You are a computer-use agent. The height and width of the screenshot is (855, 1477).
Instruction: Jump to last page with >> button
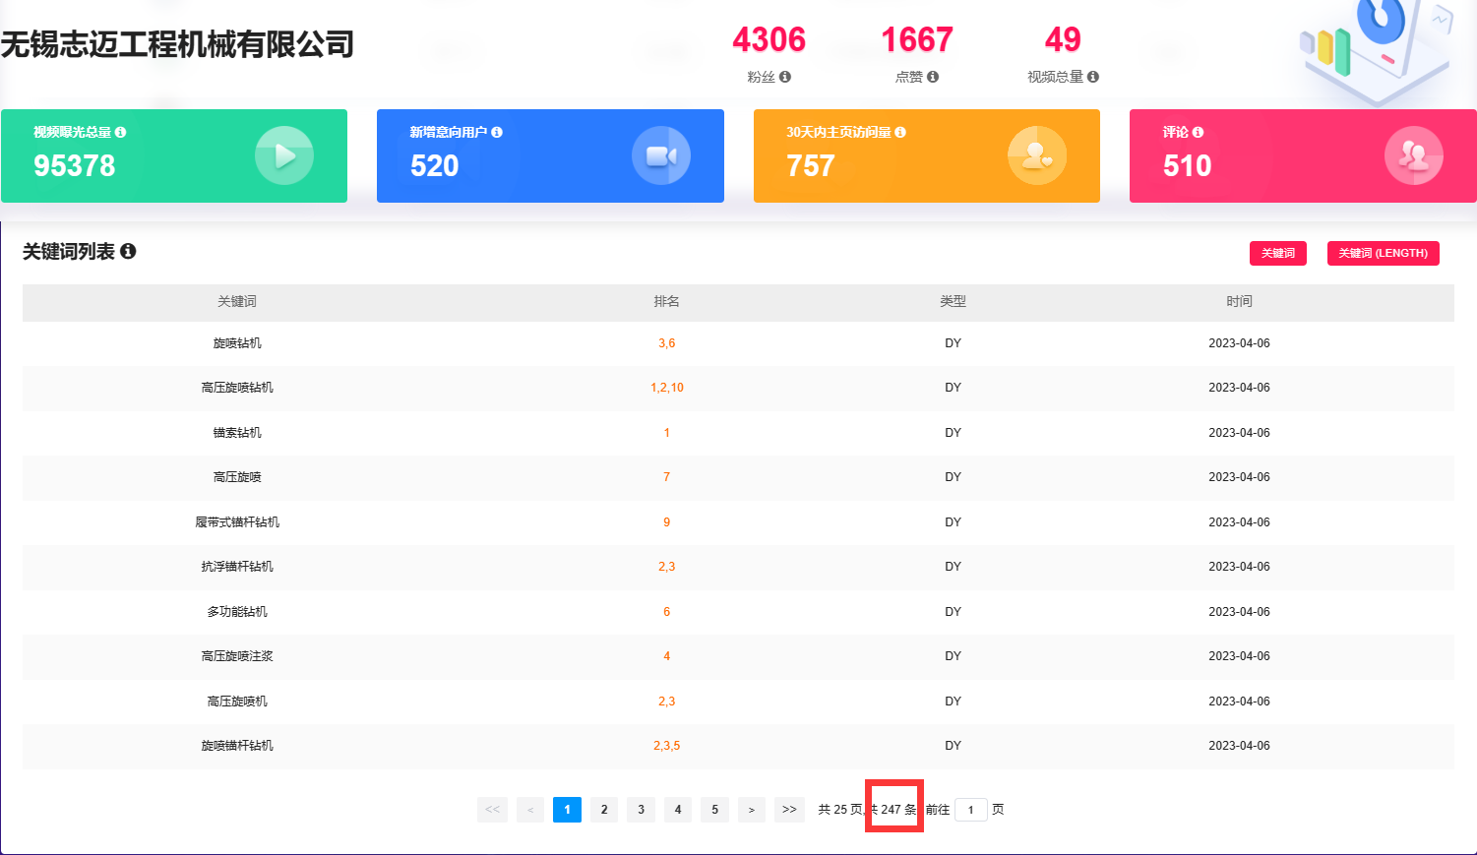789,810
